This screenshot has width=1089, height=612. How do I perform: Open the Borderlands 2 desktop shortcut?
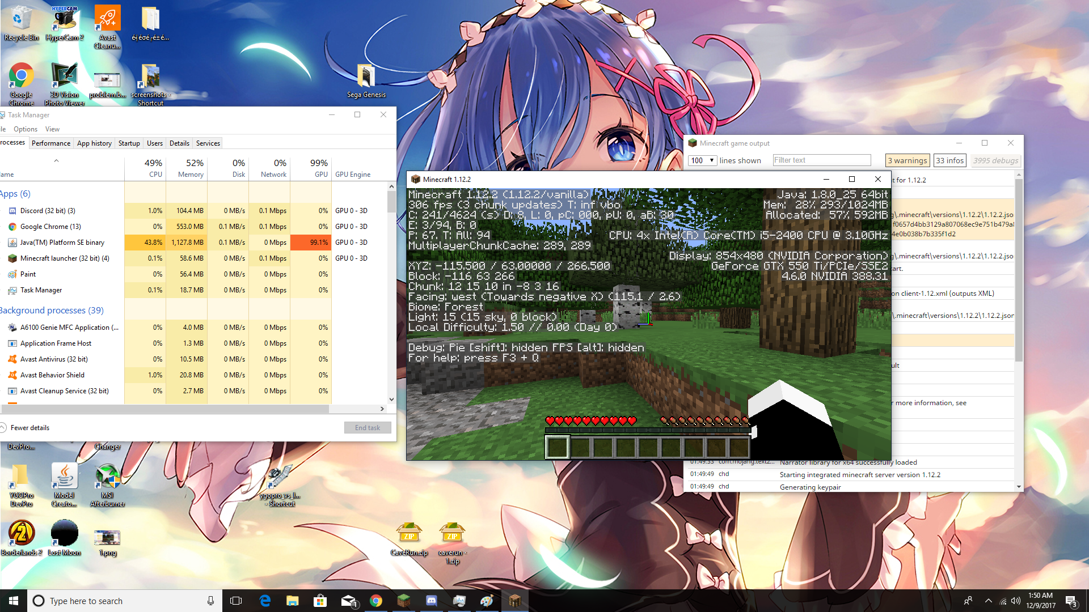22,533
